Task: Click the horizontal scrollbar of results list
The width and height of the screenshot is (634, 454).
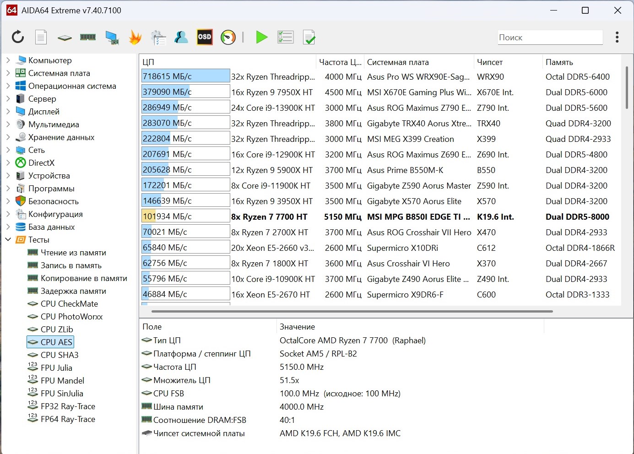Action: point(352,311)
